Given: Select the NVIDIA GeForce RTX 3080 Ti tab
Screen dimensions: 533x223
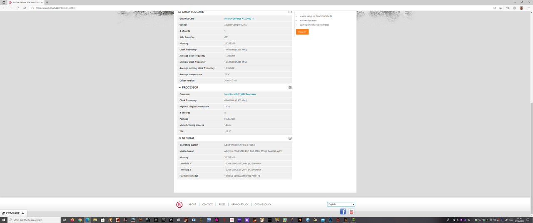Looking at the screenshot, I should click(x=25, y=2).
